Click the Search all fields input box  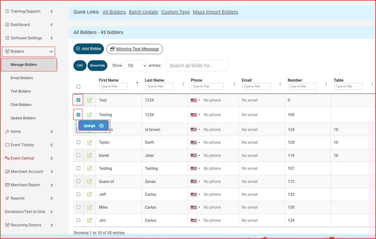197,65
